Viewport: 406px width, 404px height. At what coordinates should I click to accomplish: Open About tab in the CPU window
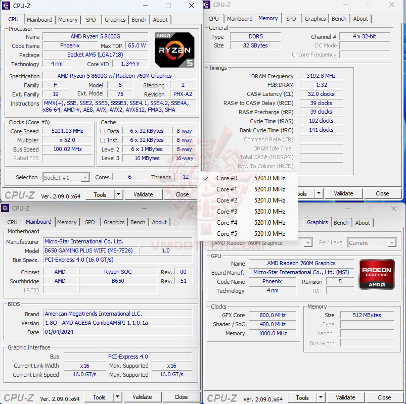click(x=160, y=20)
